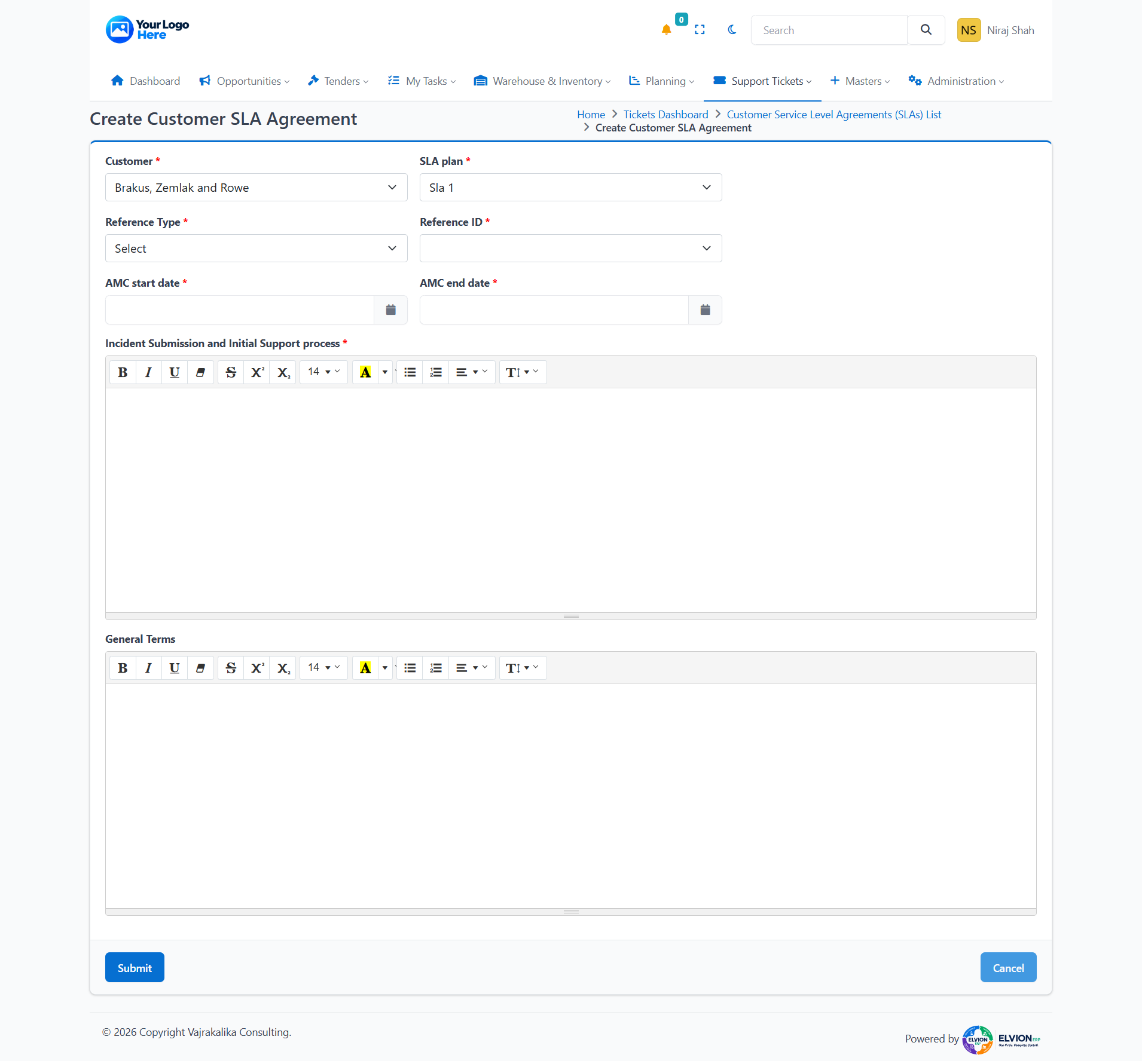This screenshot has height=1061, width=1142.
Task: Expand the Opportunities menu
Action: click(x=244, y=81)
